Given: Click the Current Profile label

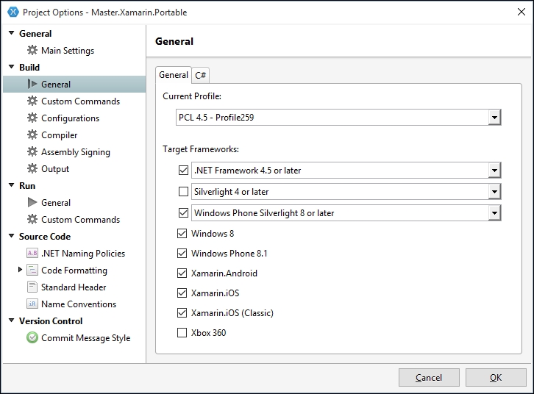Looking at the screenshot, I should click(192, 96).
